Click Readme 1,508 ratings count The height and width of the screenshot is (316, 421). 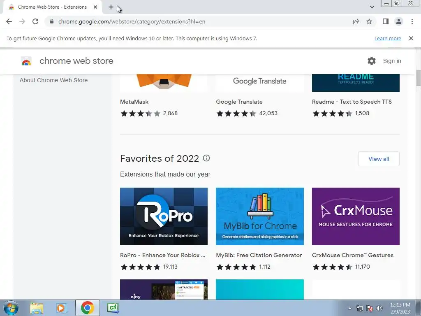click(362, 114)
